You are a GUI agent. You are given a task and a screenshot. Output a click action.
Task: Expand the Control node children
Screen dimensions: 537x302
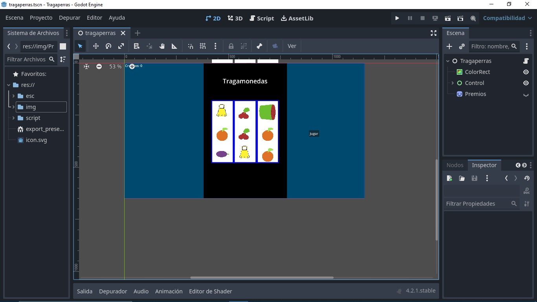click(452, 83)
